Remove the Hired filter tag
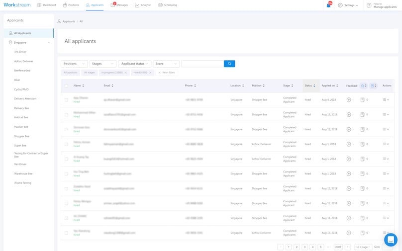Viewport: 402px width, 251px height. click(x=150, y=73)
